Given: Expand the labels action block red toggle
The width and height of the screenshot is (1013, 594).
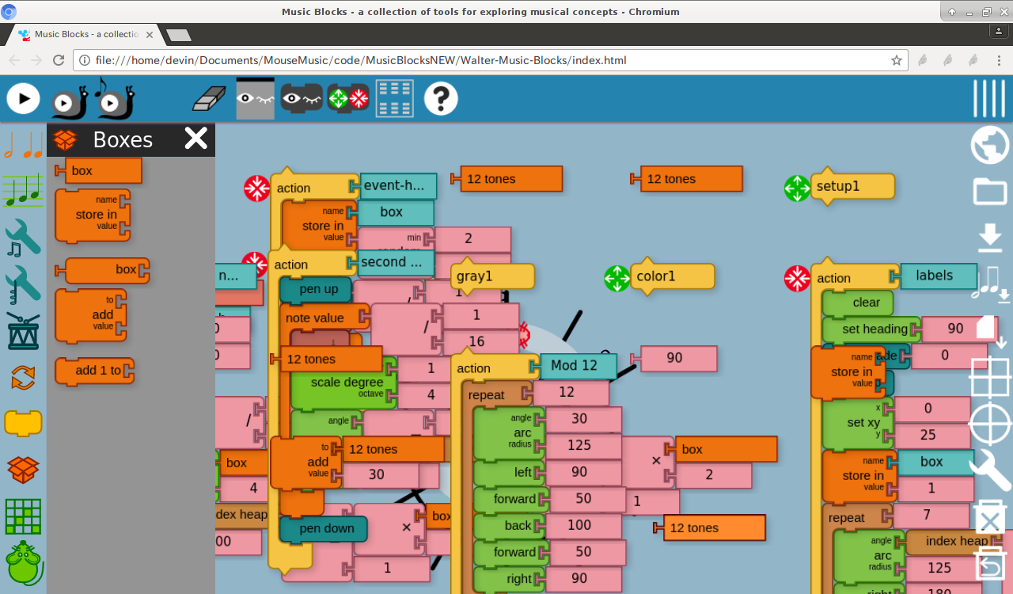Looking at the screenshot, I should click(798, 278).
